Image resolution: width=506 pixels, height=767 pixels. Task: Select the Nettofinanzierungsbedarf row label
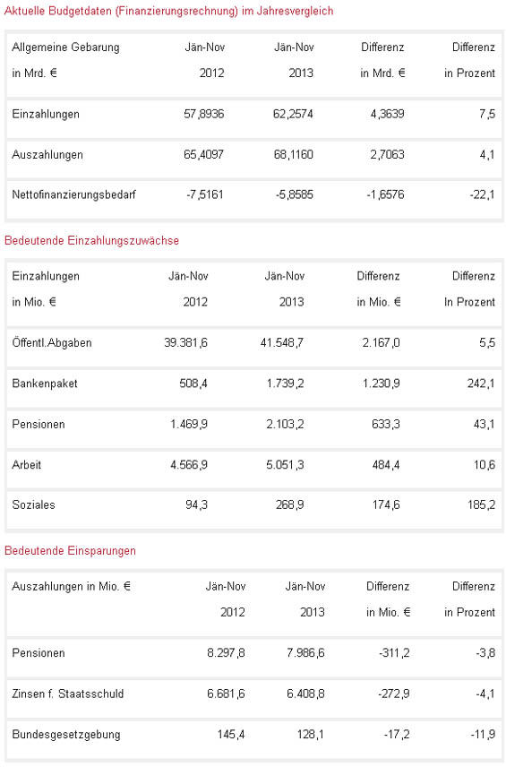pyautogui.click(x=73, y=194)
